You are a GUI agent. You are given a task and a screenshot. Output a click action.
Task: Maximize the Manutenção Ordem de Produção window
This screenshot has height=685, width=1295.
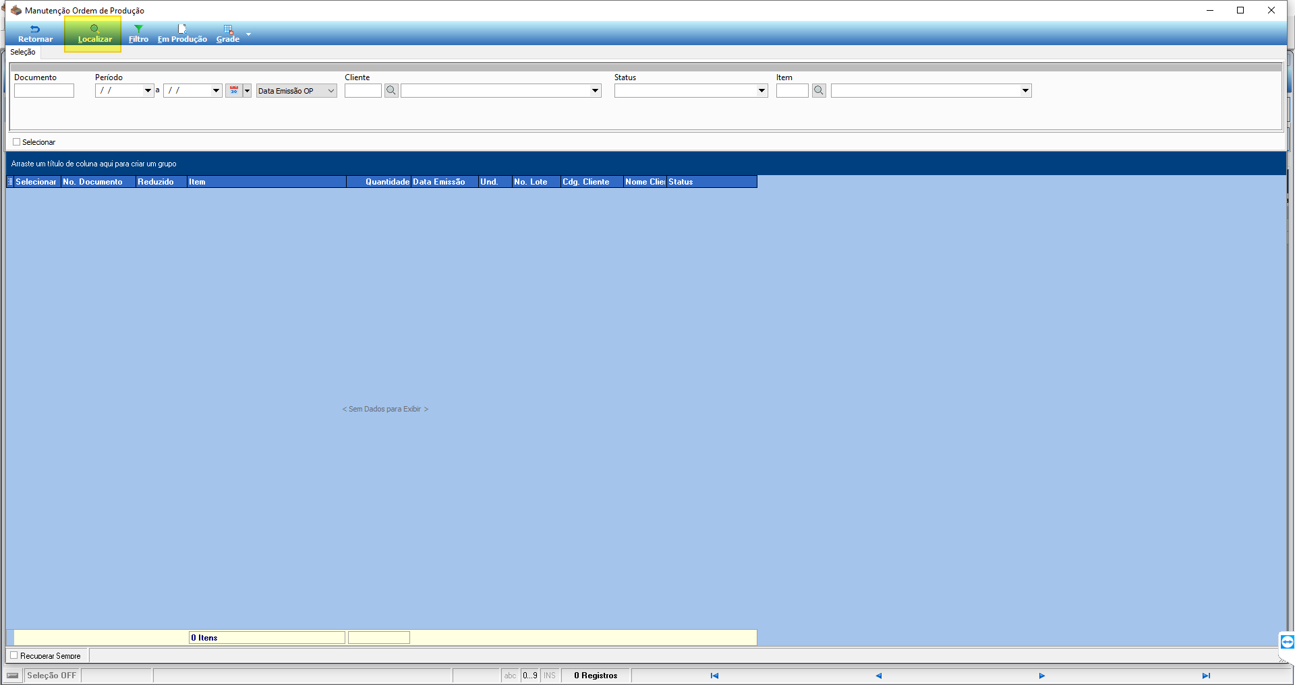point(1240,10)
